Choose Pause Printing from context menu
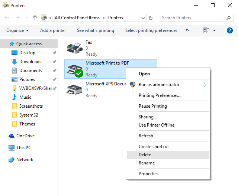 (168, 106)
